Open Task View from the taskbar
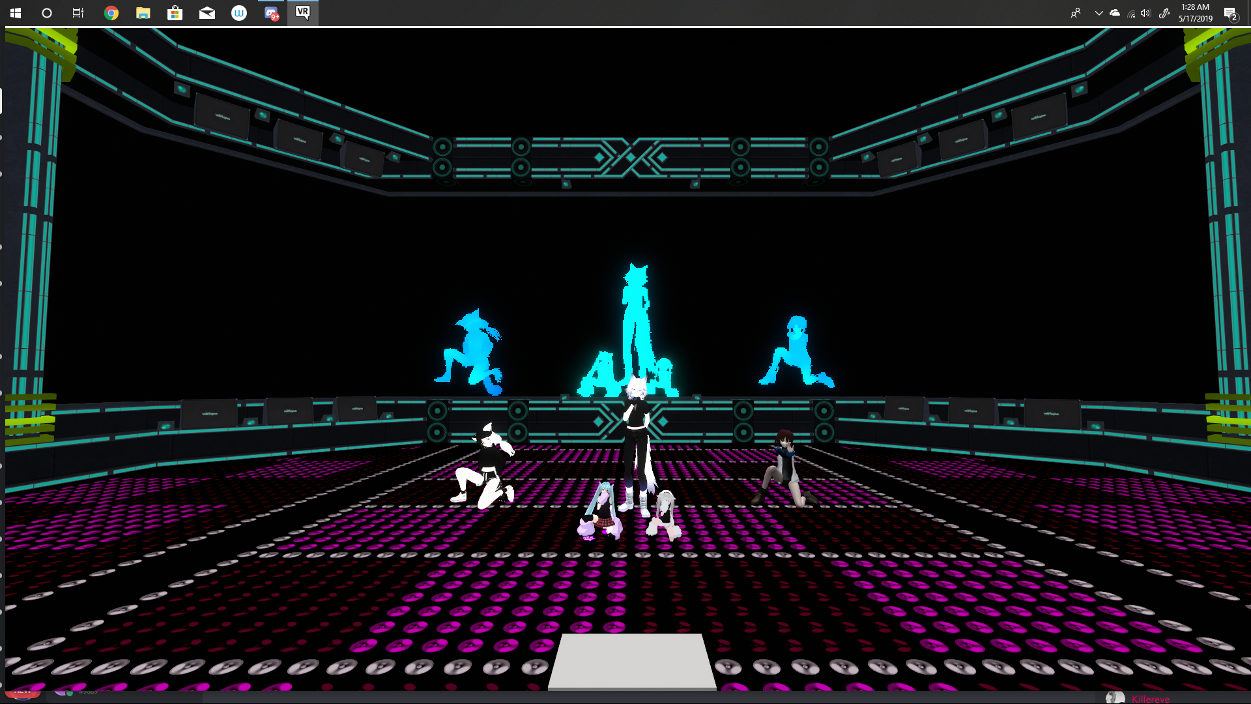The image size is (1251, 704). pos(78,13)
